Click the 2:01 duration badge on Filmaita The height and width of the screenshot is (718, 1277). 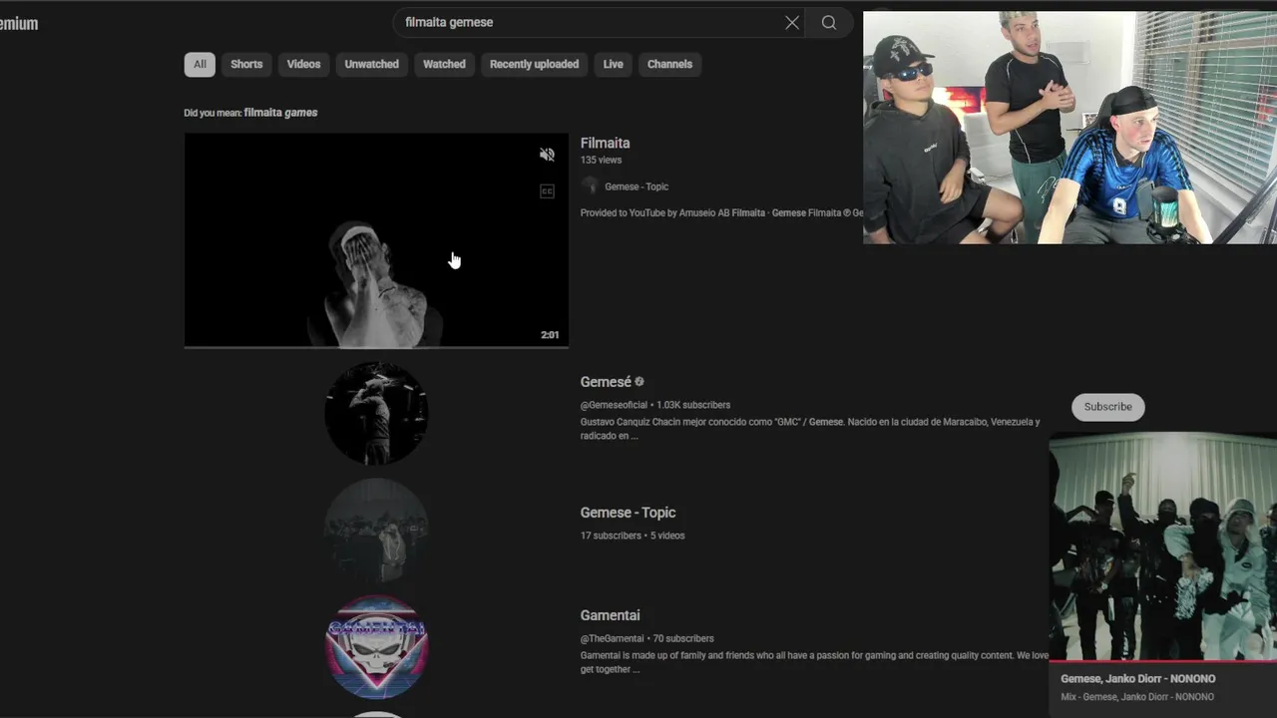coord(550,335)
